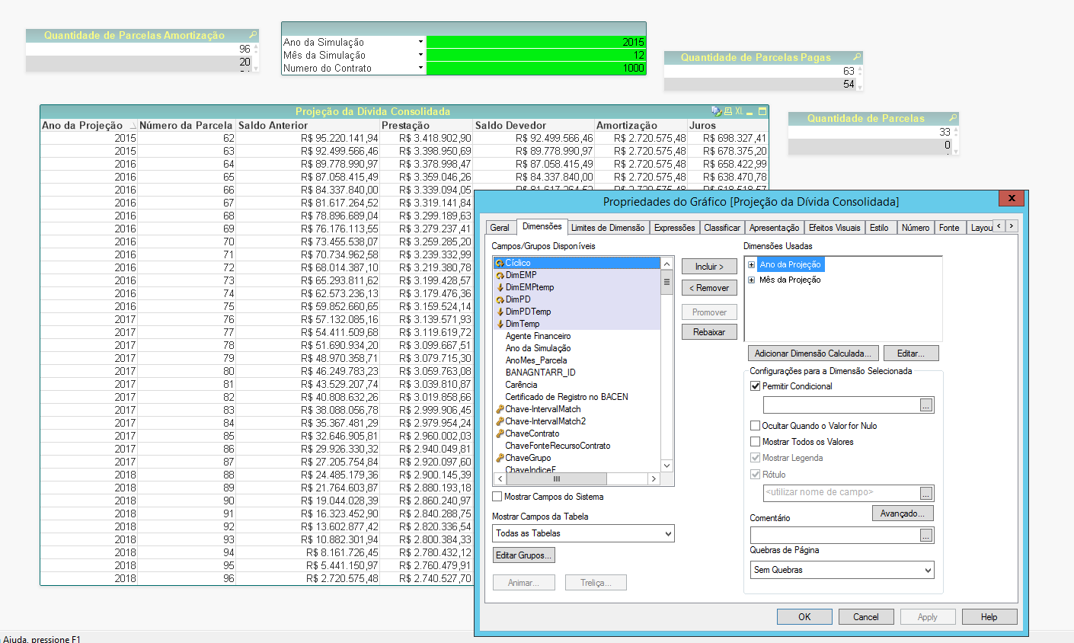This screenshot has width=1074, height=643.
Task: Open search in Quantidade de Parcelas Amortização list box
Action: pyautogui.click(x=253, y=35)
